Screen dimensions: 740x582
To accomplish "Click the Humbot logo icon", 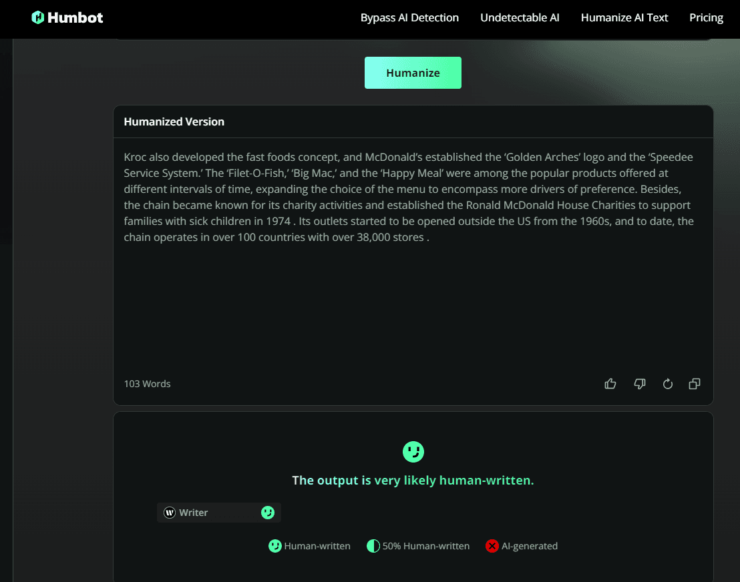I will coord(38,17).
